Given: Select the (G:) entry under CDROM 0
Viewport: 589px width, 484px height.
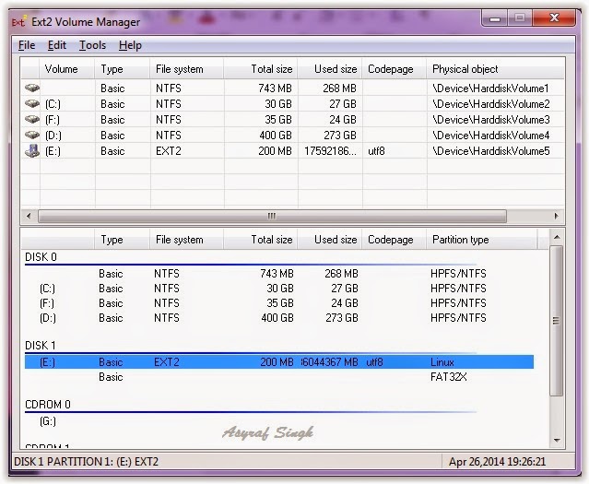Looking at the screenshot, I should (48, 421).
